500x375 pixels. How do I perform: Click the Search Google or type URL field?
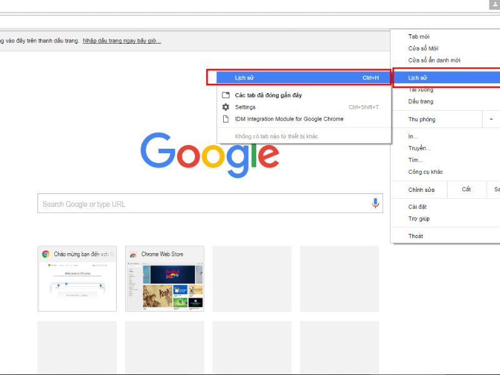coord(187,203)
